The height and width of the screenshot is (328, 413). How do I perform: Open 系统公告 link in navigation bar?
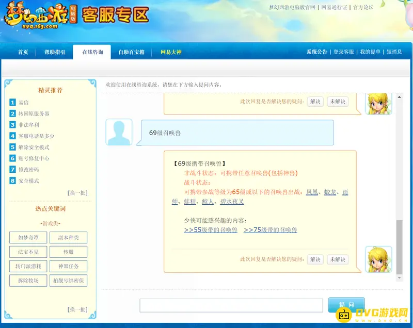tap(316, 52)
